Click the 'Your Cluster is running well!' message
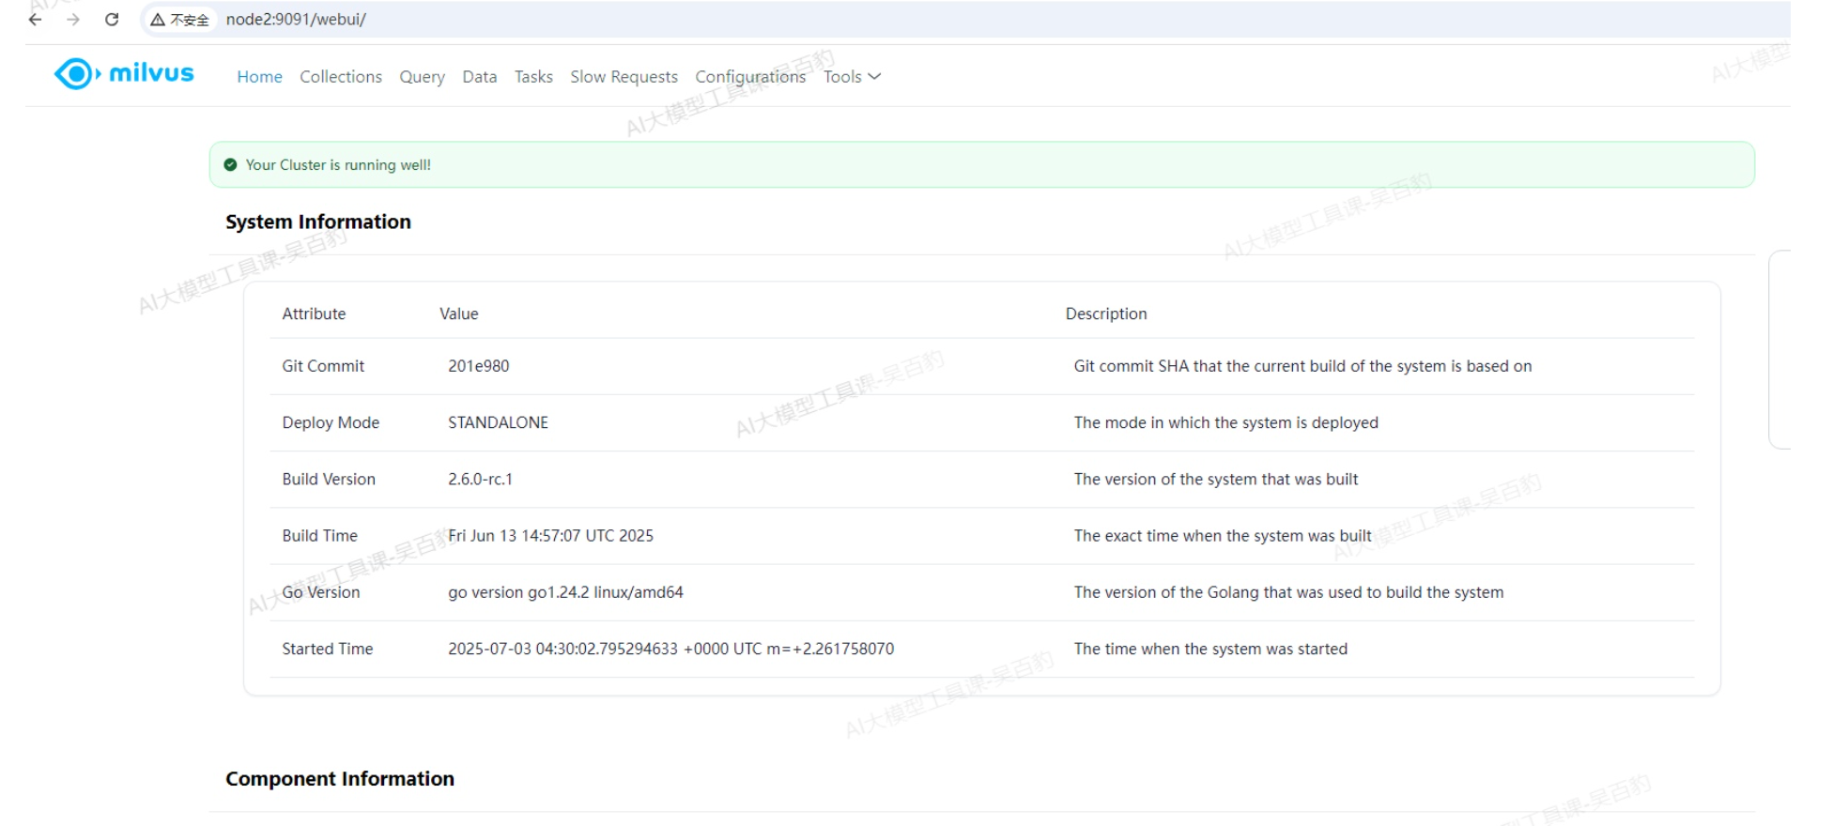 point(338,164)
